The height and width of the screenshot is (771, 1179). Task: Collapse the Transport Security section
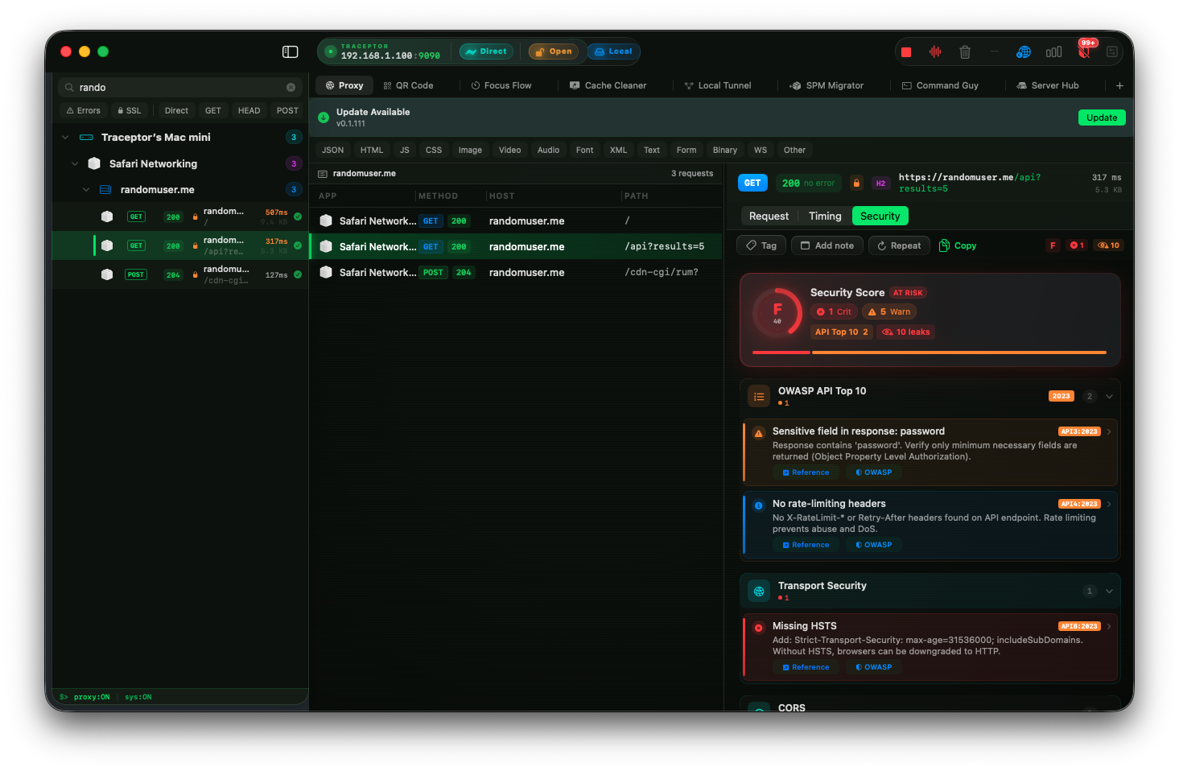coord(1109,591)
